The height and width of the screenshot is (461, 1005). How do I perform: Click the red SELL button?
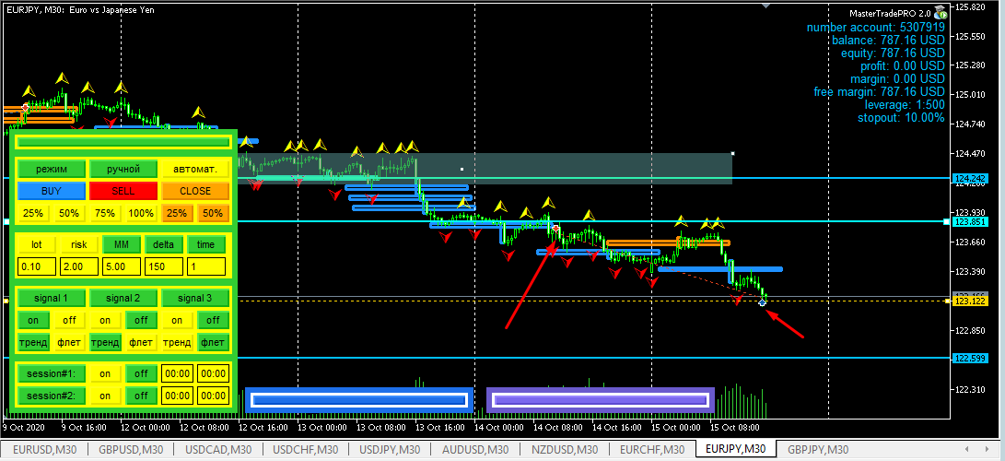point(123,191)
